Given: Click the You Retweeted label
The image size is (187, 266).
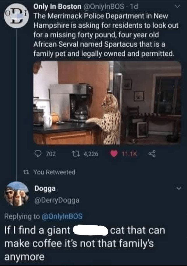Looking at the screenshot, I should [54, 172].
